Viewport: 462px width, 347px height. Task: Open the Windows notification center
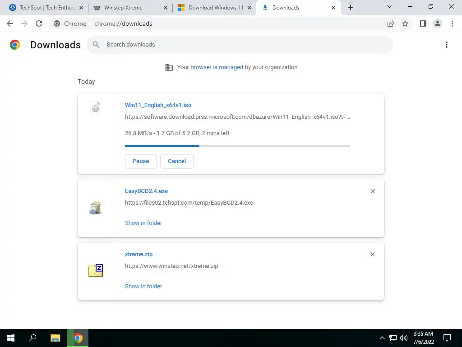click(447, 338)
